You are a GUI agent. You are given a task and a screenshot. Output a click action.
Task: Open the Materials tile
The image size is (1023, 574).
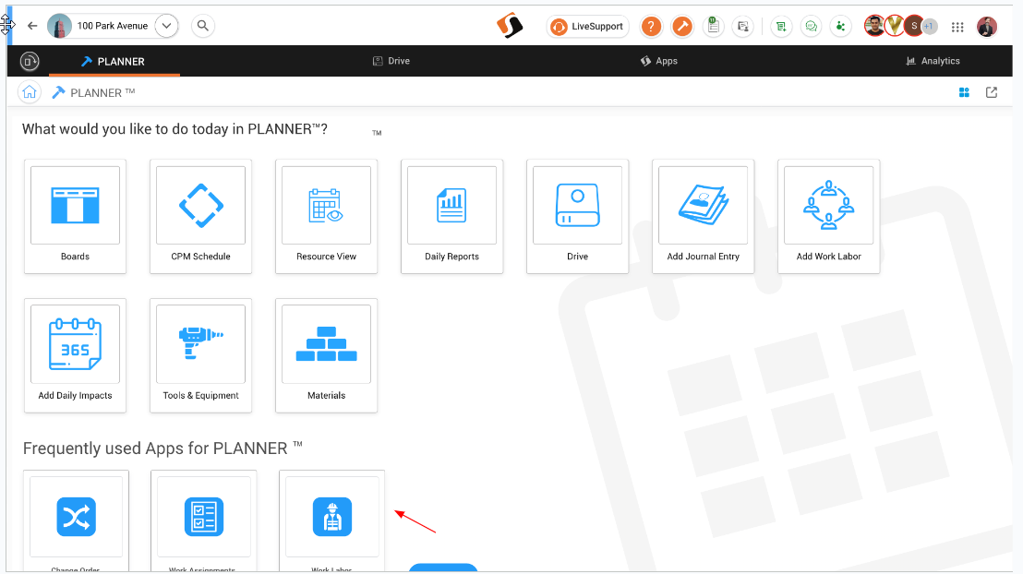click(326, 355)
